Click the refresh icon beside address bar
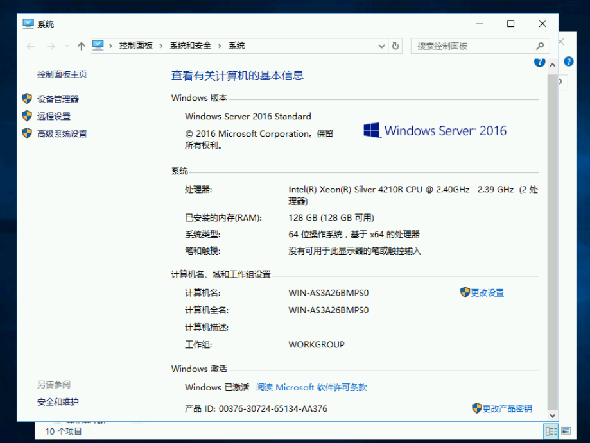This screenshot has width=590, height=443. coord(395,46)
